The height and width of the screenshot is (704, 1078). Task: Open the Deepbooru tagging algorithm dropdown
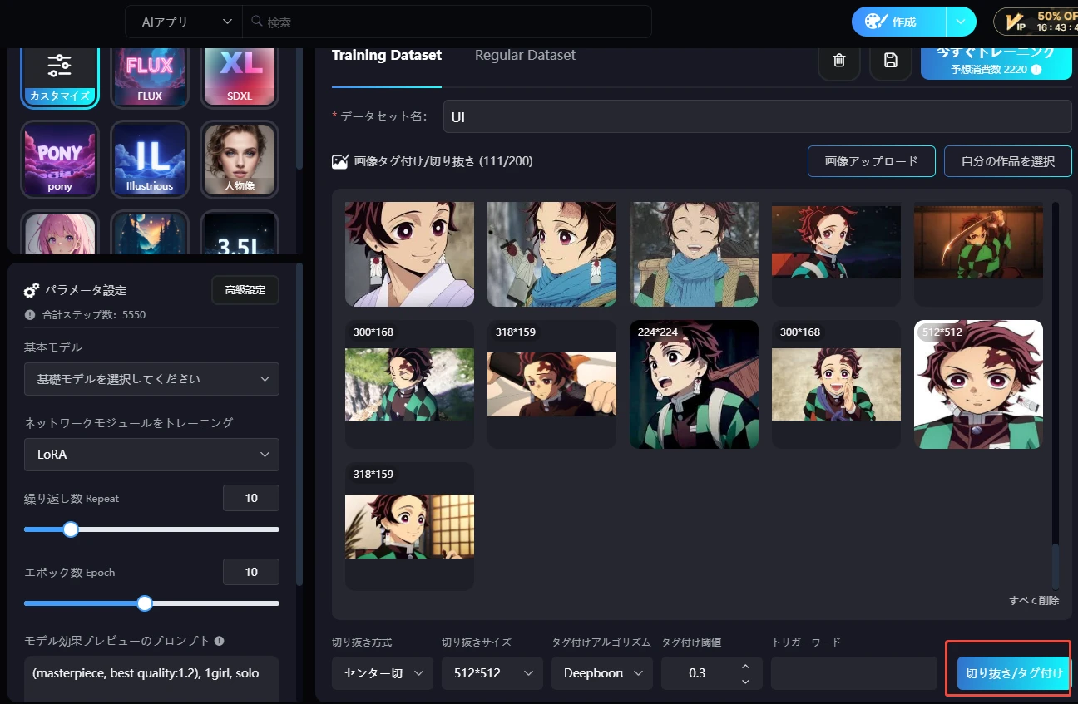point(601,673)
